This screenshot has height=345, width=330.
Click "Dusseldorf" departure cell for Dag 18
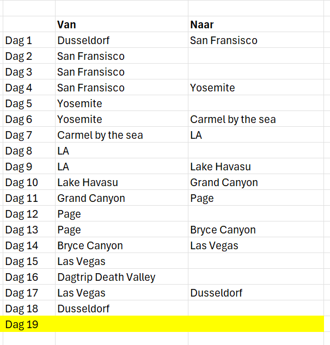[x=83, y=309]
